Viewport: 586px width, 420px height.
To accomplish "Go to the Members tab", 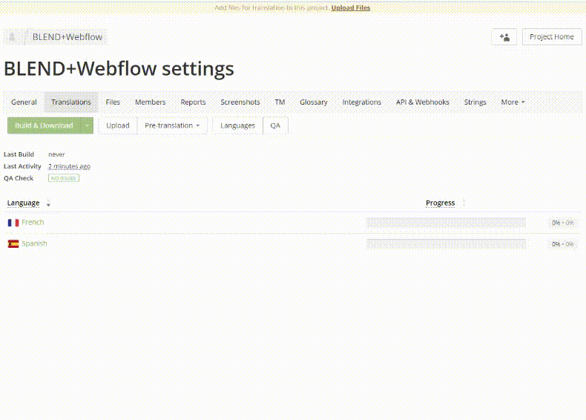I will pos(151,102).
